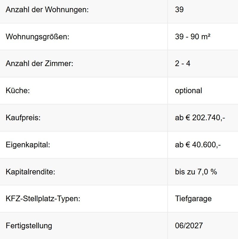Select the price 'ab € 202.740,-'
The width and height of the screenshot is (238, 239).
click(200, 118)
